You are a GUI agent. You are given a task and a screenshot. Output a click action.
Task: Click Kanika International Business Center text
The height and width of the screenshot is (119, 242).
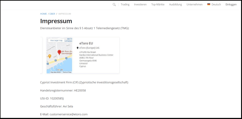tap(96, 55)
